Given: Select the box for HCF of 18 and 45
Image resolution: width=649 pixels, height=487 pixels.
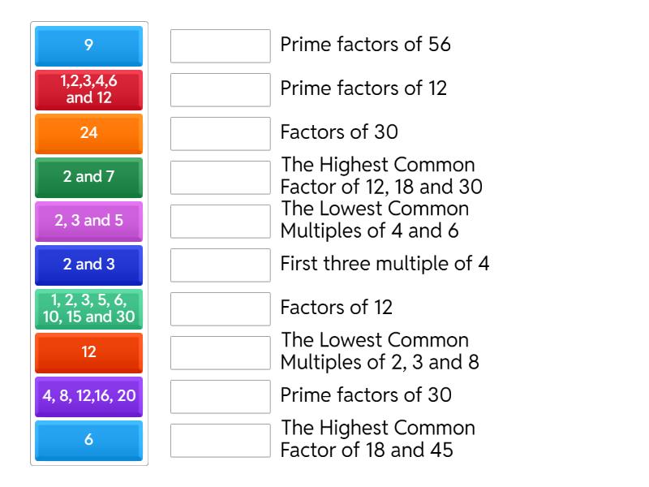Looking at the screenshot, I should tap(221, 441).
